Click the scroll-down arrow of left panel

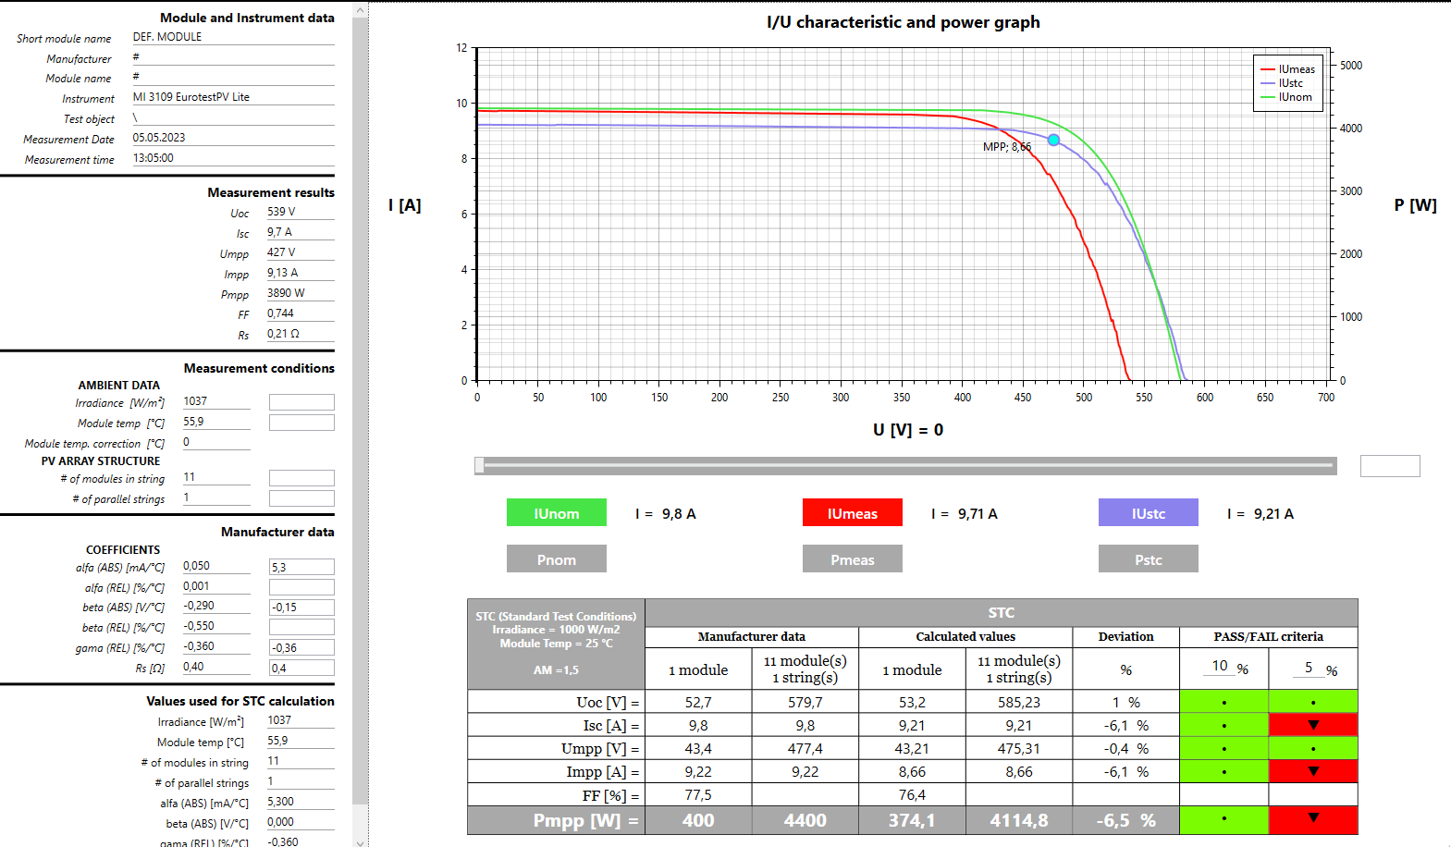[x=360, y=841]
